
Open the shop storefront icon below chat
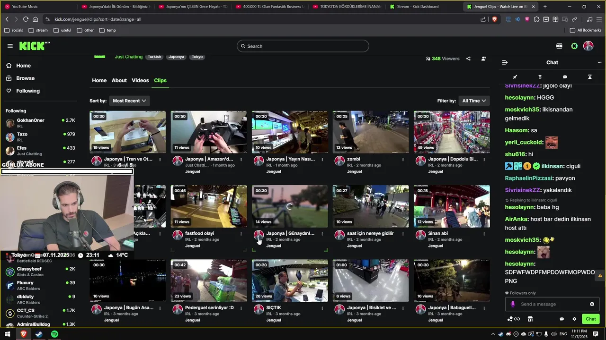(x=530, y=319)
